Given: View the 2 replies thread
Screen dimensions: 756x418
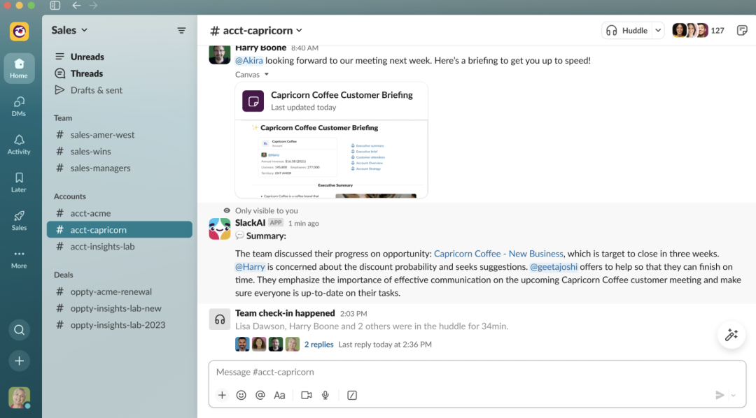Looking at the screenshot, I should [x=318, y=345].
